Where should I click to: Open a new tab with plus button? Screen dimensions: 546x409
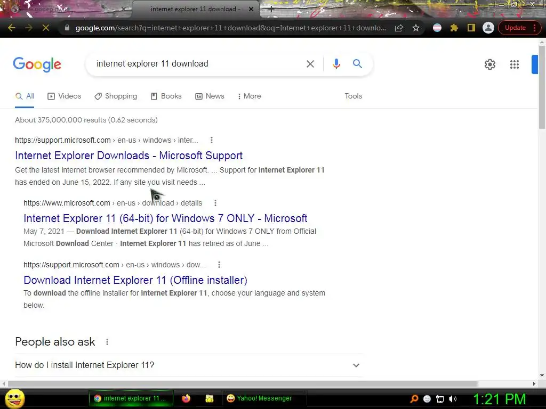(271, 10)
